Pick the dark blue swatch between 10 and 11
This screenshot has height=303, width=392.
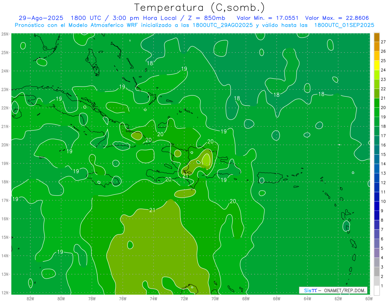[x=377, y=197]
